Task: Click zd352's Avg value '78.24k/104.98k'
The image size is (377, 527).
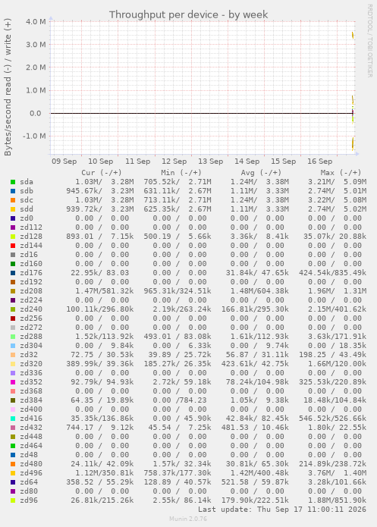Action: click(257, 382)
